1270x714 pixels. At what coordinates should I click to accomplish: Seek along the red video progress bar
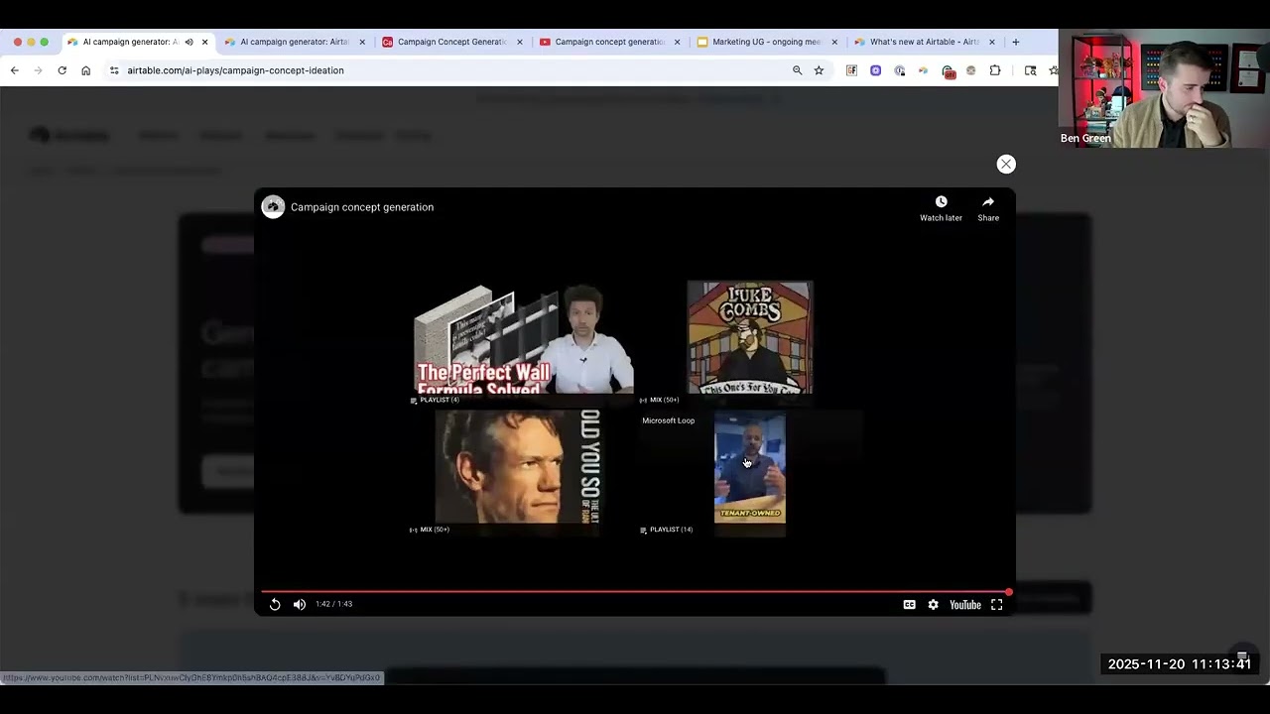point(635,592)
